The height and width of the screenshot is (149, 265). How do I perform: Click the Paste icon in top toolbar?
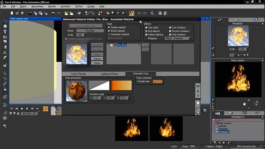coord(41,13)
